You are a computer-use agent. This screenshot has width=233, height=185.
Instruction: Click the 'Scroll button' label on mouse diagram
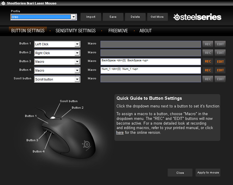[x=69, y=101]
